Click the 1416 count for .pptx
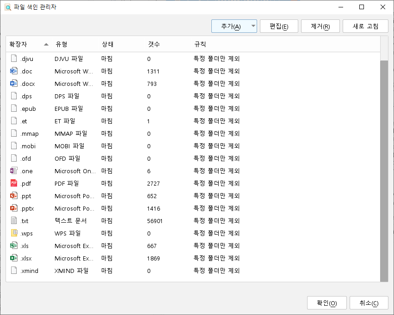Screen dimensions: 394x315 click(154, 208)
